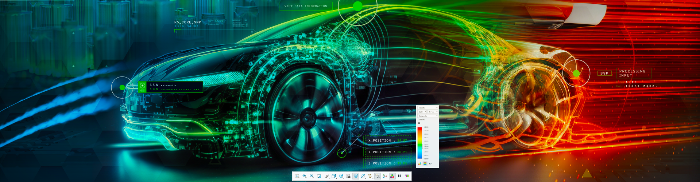This screenshot has width=700, height=182.
Task: Click the legend's refresh arrows icon
Action: [x=430, y=164]
